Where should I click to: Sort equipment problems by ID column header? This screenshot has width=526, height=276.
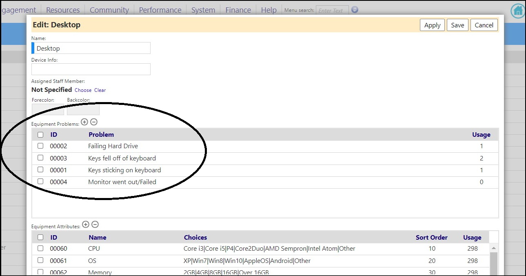pos(54,135)
